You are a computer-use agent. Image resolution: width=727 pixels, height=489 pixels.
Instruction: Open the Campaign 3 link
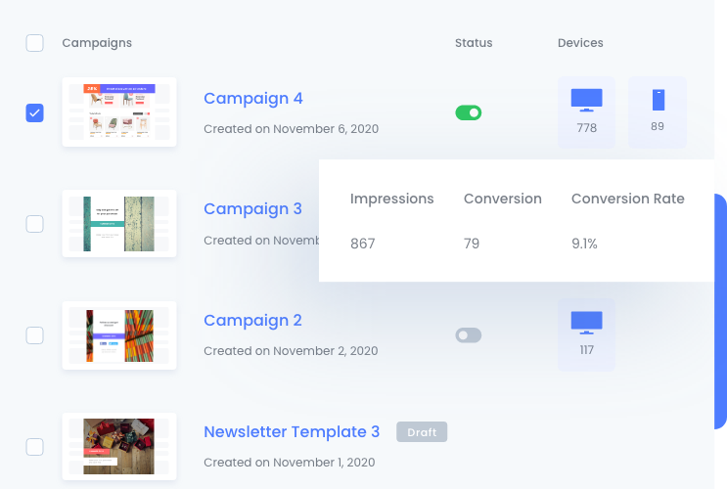pos(252,209)
